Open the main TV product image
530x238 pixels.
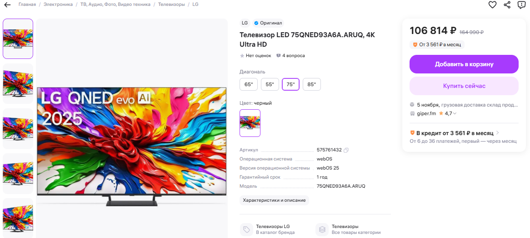(131, 146)
